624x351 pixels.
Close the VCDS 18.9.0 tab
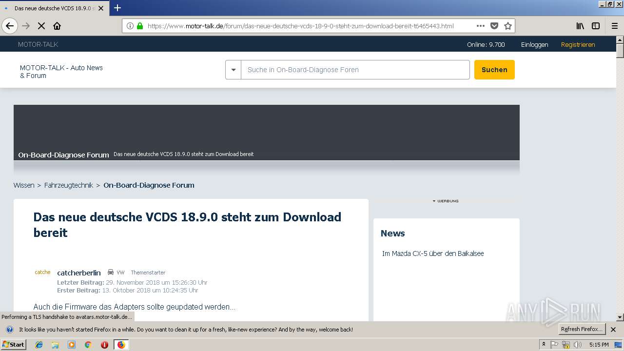click(x=101, y=8)
